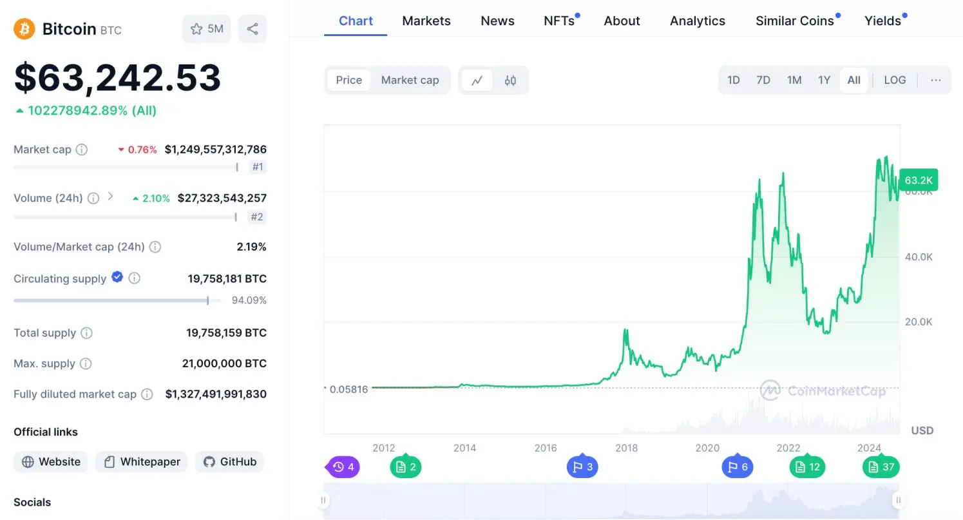Set chart range to 1Y
The height and width of the screenshot is (520, 963).
(825, 81)
